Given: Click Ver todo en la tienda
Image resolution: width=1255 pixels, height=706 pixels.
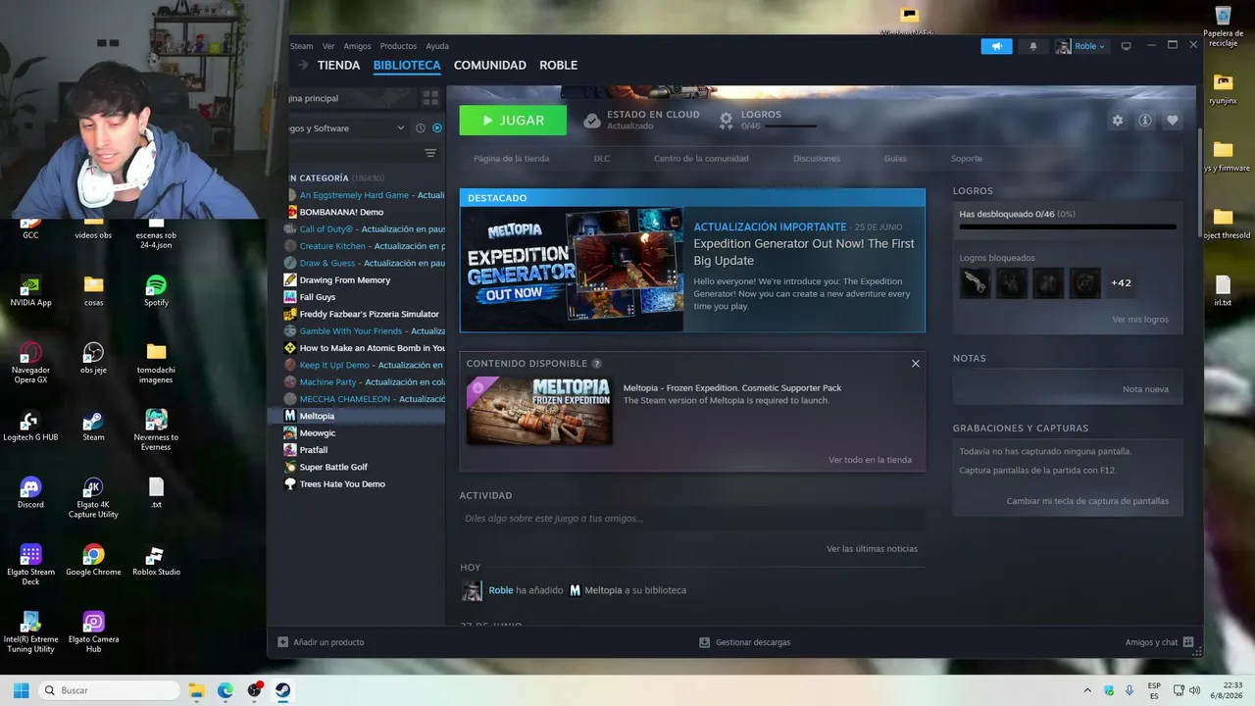Looking at the screenshot, I should 870,460.
